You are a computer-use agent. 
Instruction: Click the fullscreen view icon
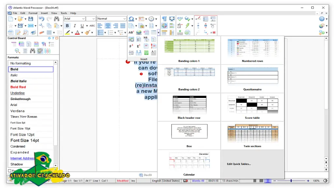pos(172,19)
